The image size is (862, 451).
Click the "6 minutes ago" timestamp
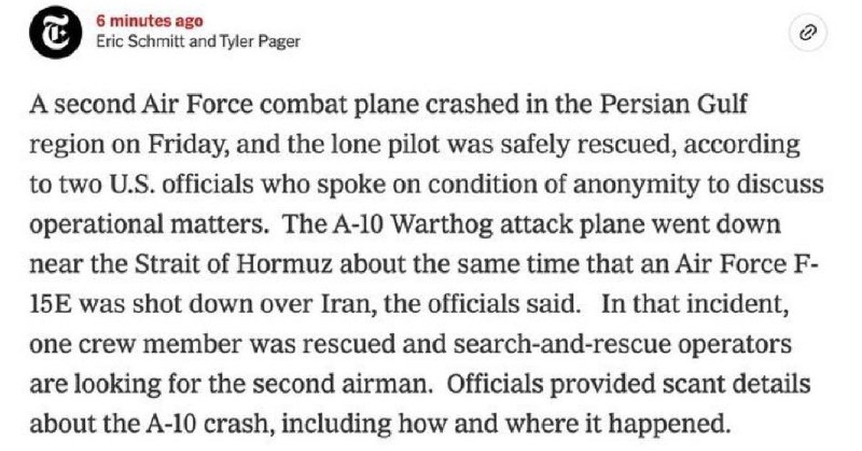tap(150, 21)
